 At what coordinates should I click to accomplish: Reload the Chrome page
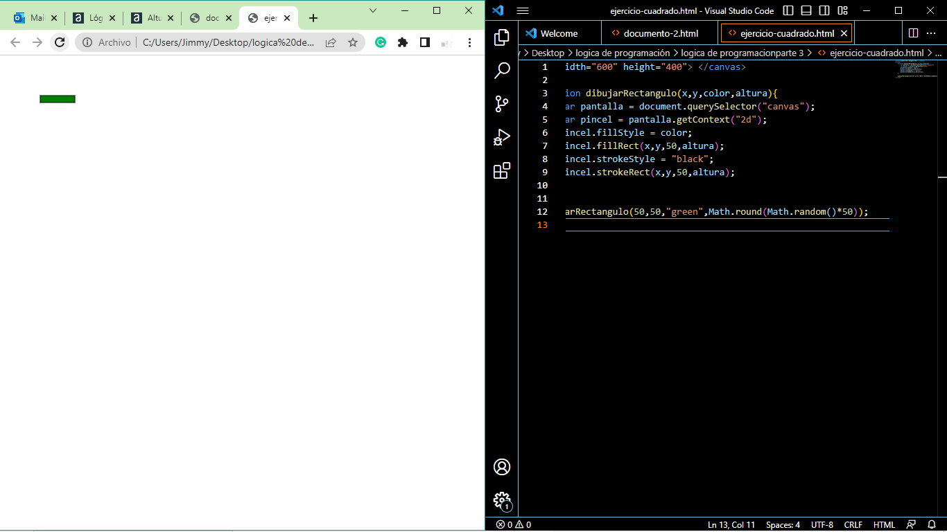[60, 42]
